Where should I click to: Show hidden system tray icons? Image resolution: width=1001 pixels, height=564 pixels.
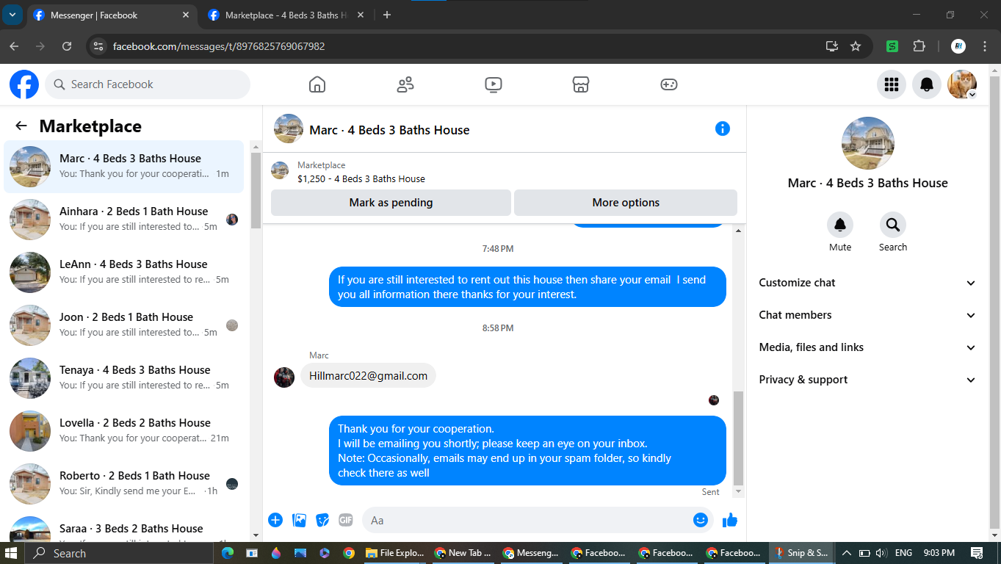pyautogui.click(x=846, y=553)
